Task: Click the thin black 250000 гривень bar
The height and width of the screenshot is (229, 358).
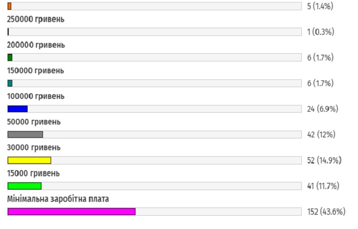Action: pos(8,32)
